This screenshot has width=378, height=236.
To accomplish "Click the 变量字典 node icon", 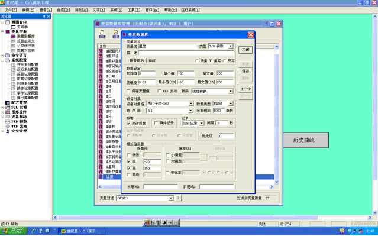I will pos(8,31).
